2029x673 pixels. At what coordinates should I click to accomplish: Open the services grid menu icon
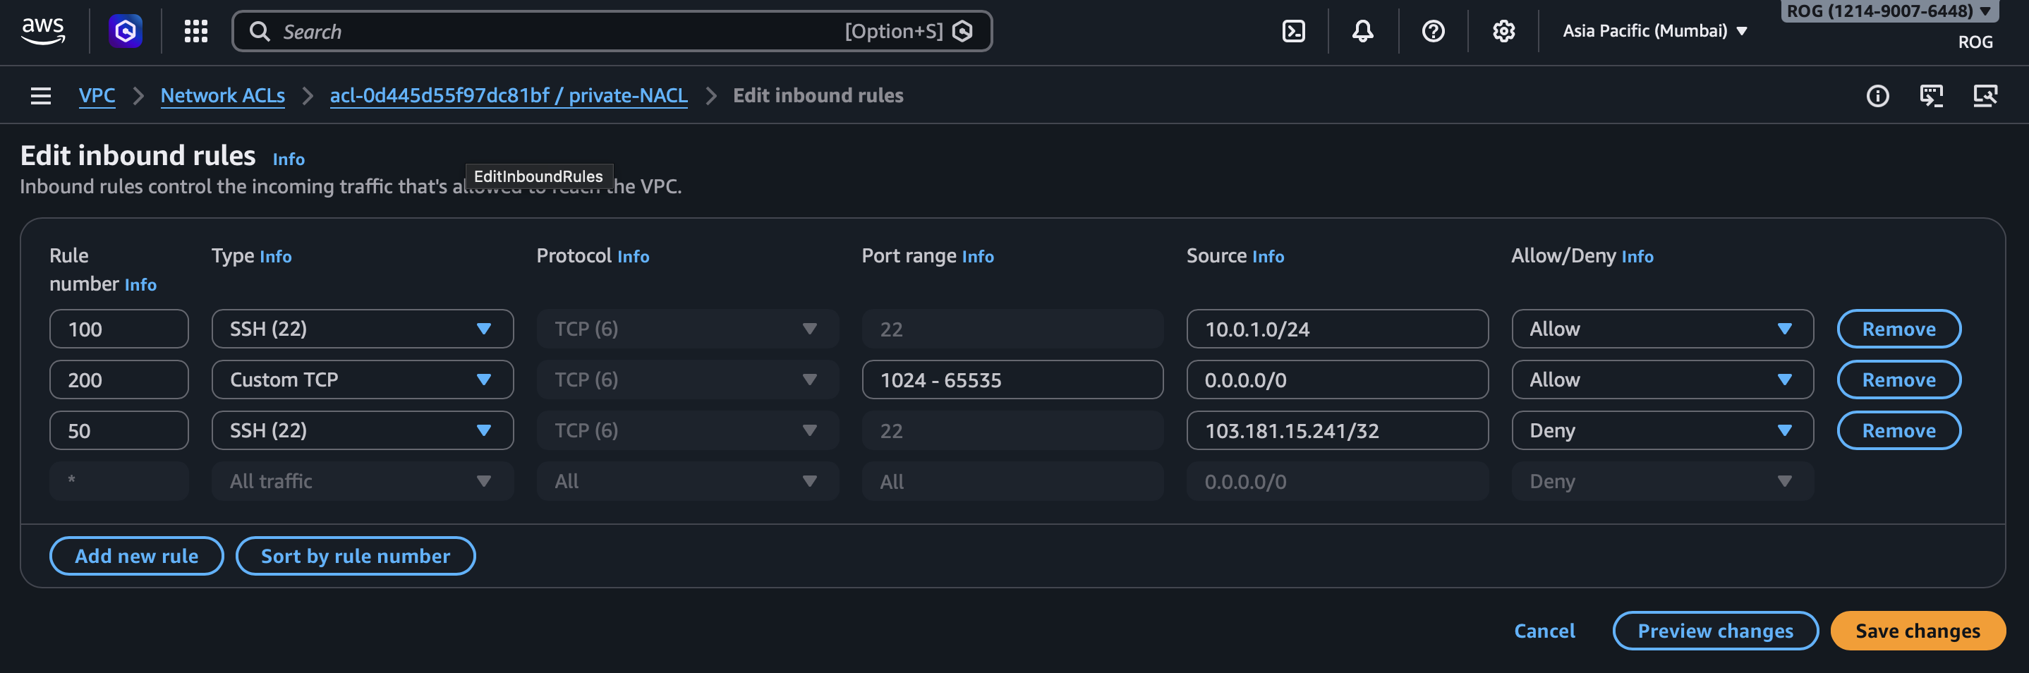click(195, 32)
